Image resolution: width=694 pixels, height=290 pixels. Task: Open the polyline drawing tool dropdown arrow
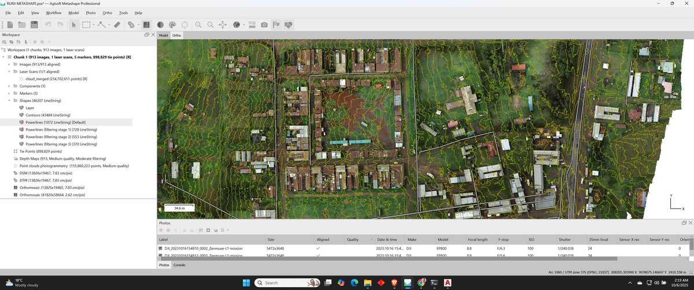(109, 25)
